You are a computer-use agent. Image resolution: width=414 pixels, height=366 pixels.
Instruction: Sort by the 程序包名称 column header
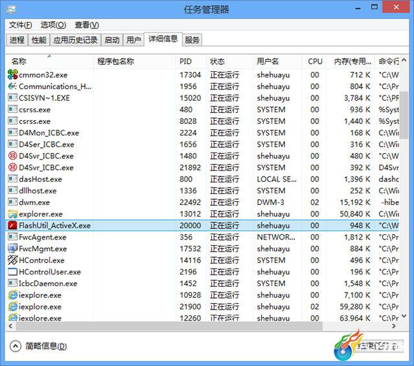[x=135, y=62]
